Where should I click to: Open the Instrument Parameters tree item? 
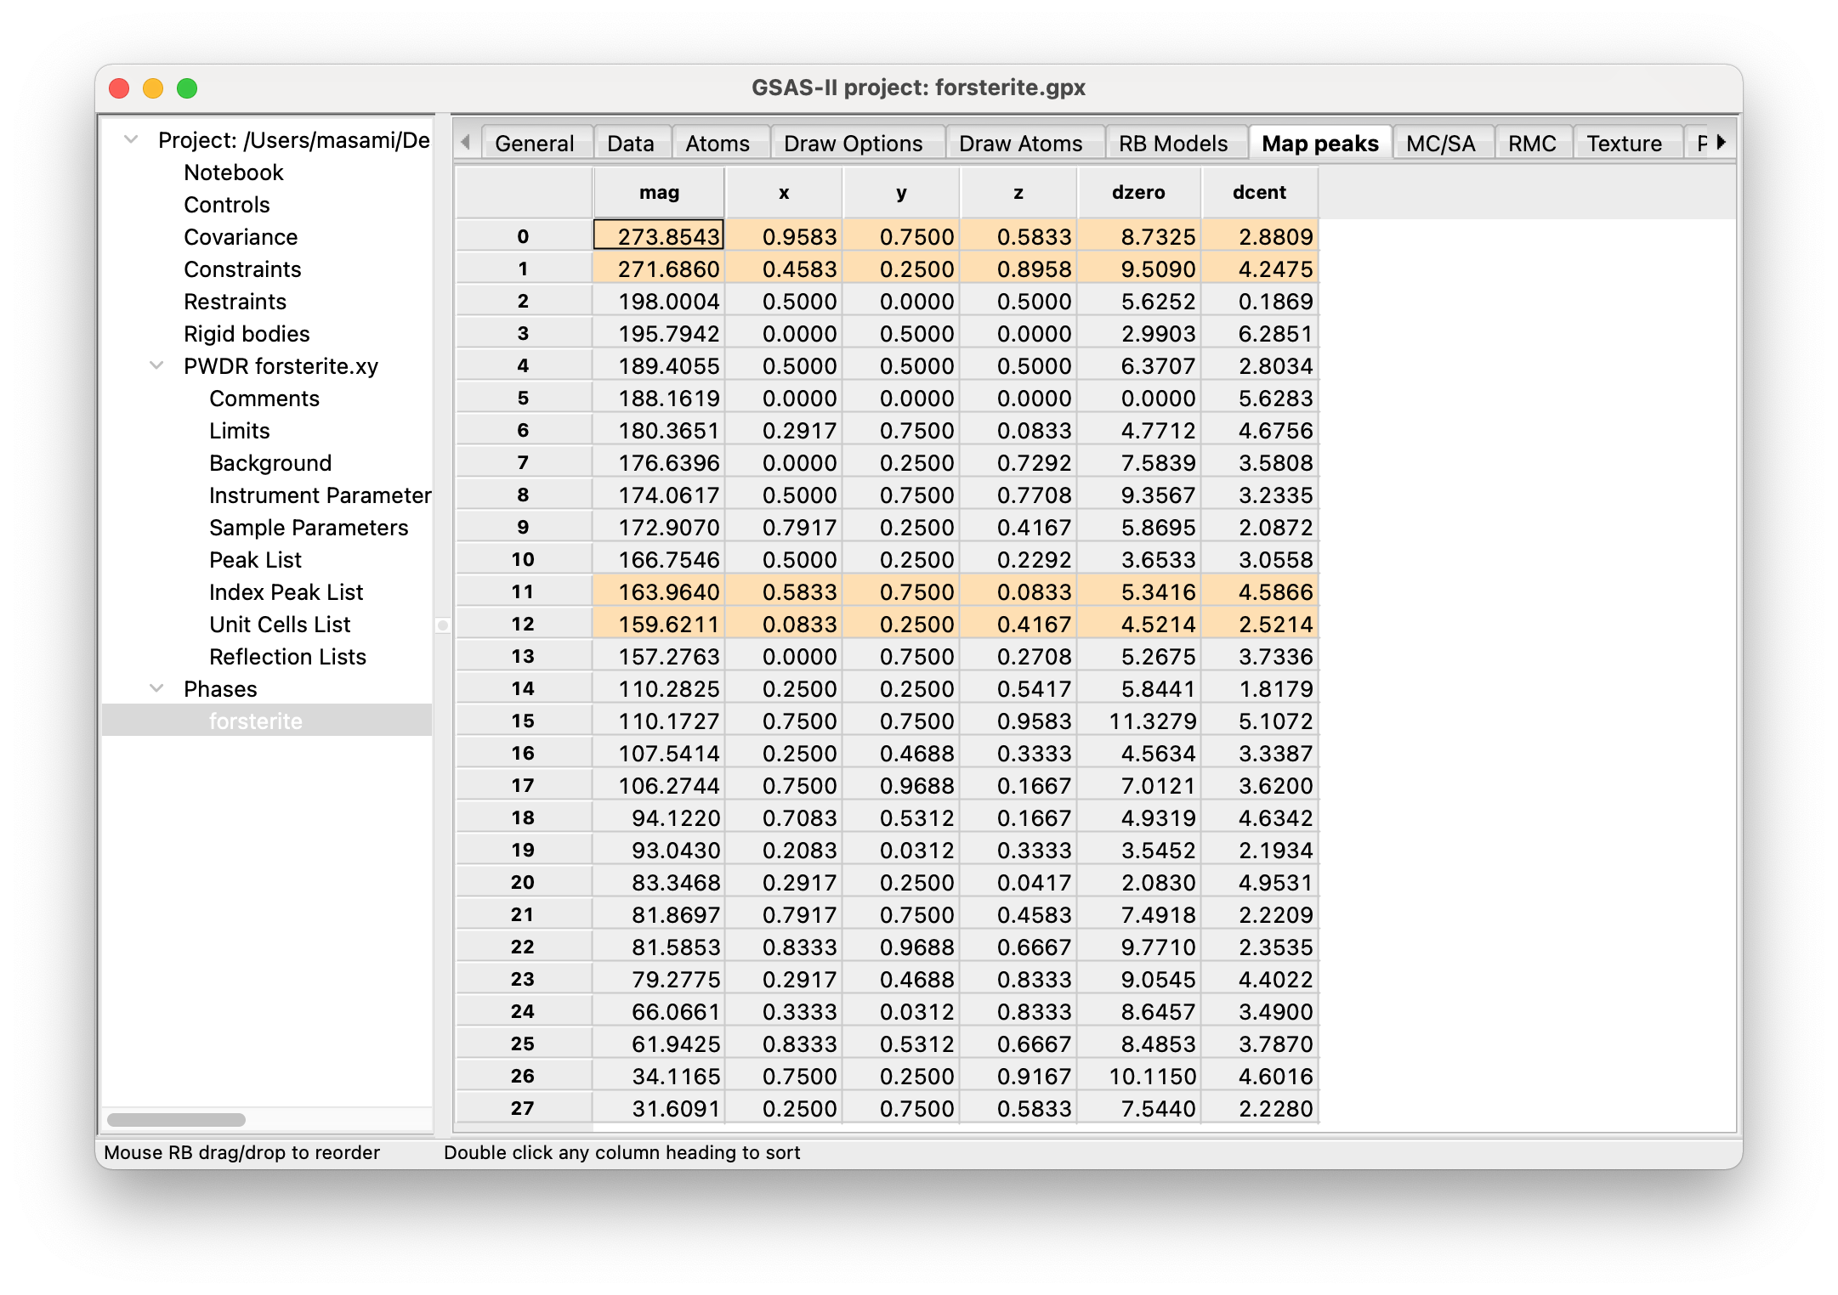tap(320, 495)
